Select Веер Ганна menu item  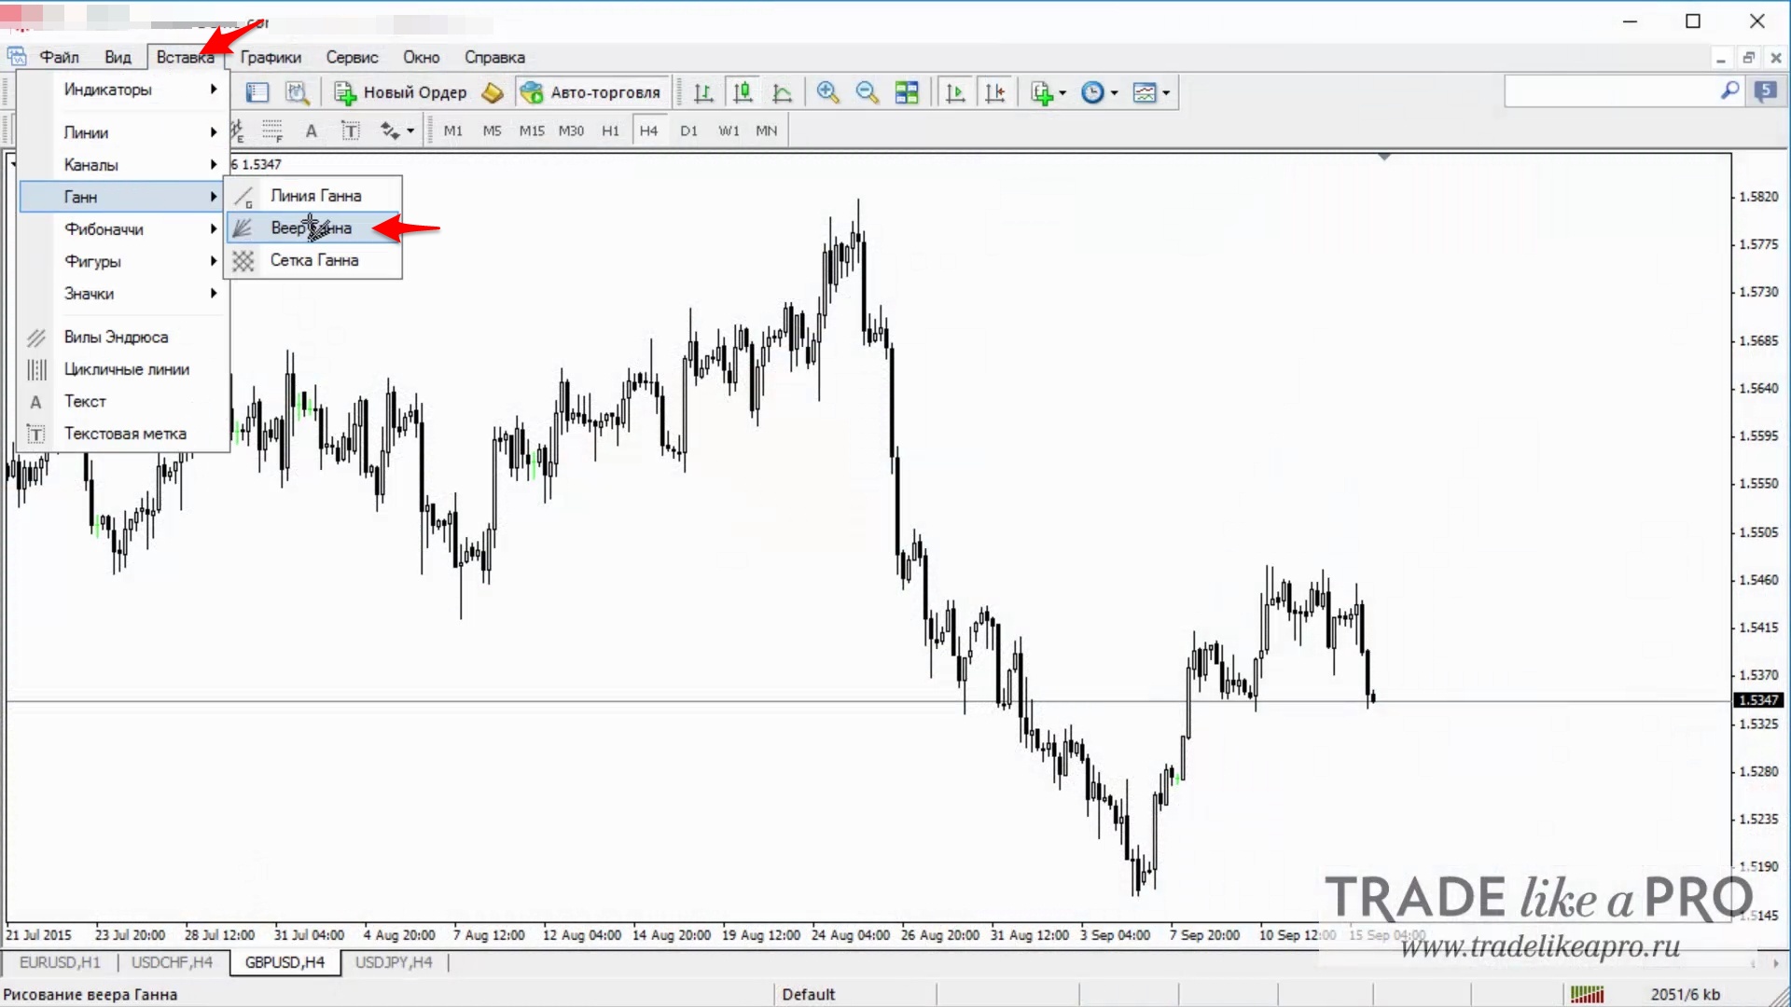click(312, 228)
